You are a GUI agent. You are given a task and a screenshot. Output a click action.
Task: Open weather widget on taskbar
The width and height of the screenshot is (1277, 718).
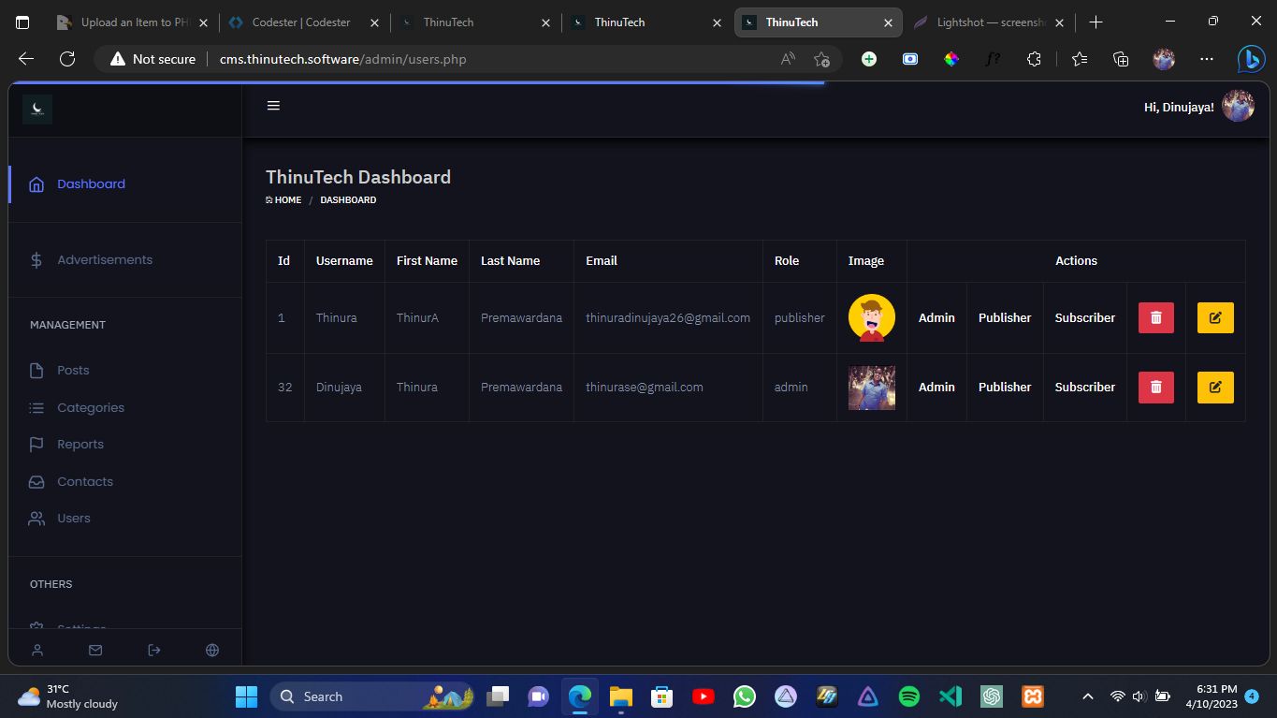67,696
